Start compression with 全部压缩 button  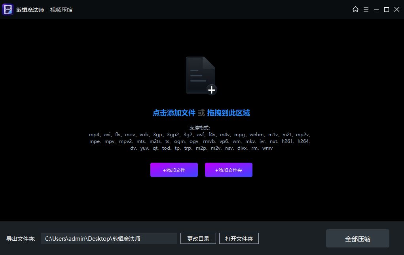click(x=358, y=238)
